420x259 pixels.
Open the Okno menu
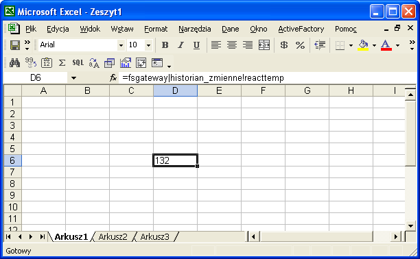(x=259, y=29)
